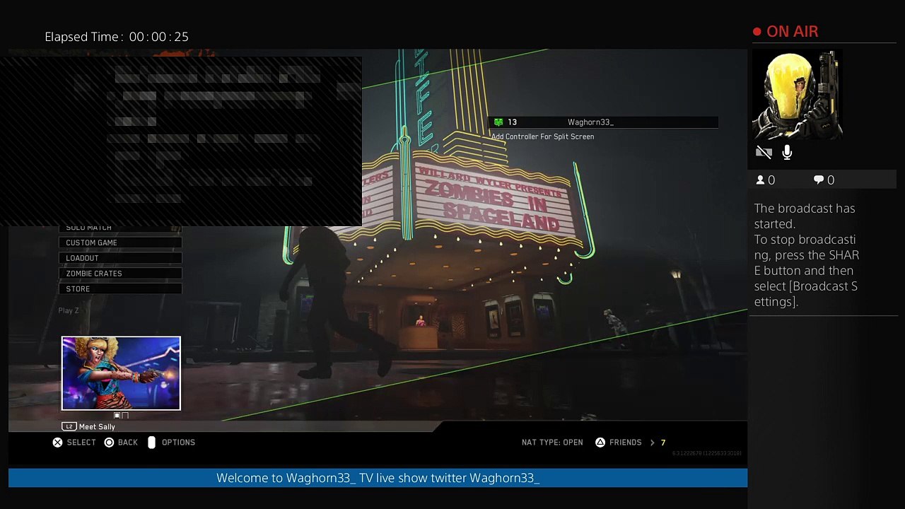The width and height of the screenshot is (905, 509).
Task: Click the circle button icon beside BACK
Action: [x=109, y=443]
